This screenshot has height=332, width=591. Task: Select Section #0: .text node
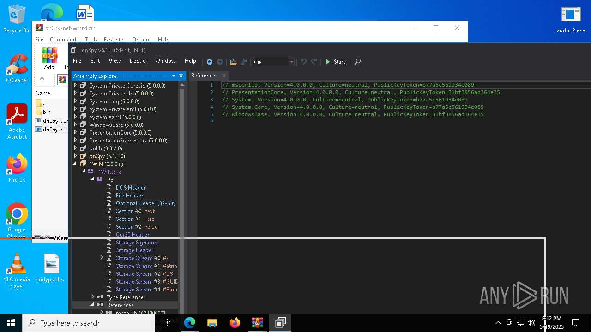click(x=135, y=211)
